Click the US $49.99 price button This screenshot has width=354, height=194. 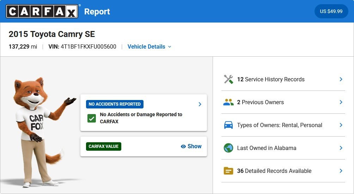tap(331, 11)
